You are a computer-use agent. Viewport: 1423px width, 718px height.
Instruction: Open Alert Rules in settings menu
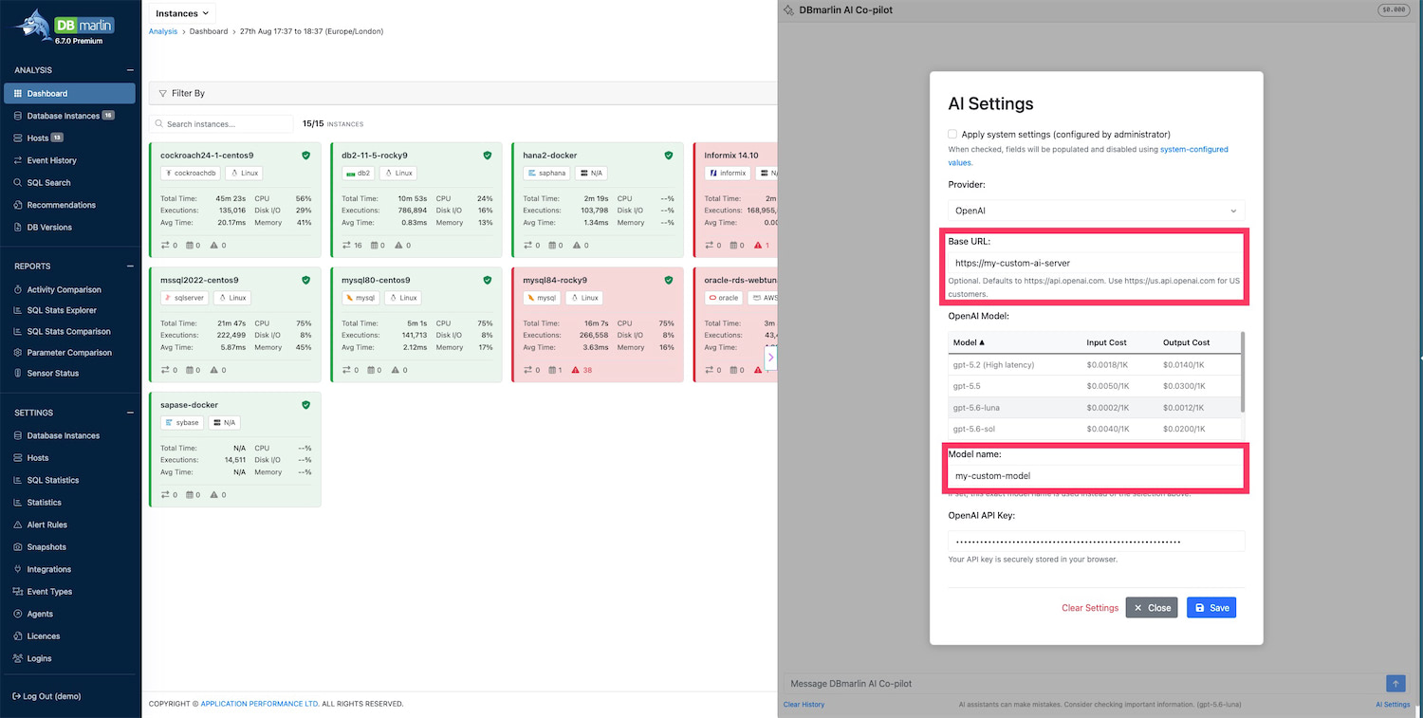click(46, 525)
